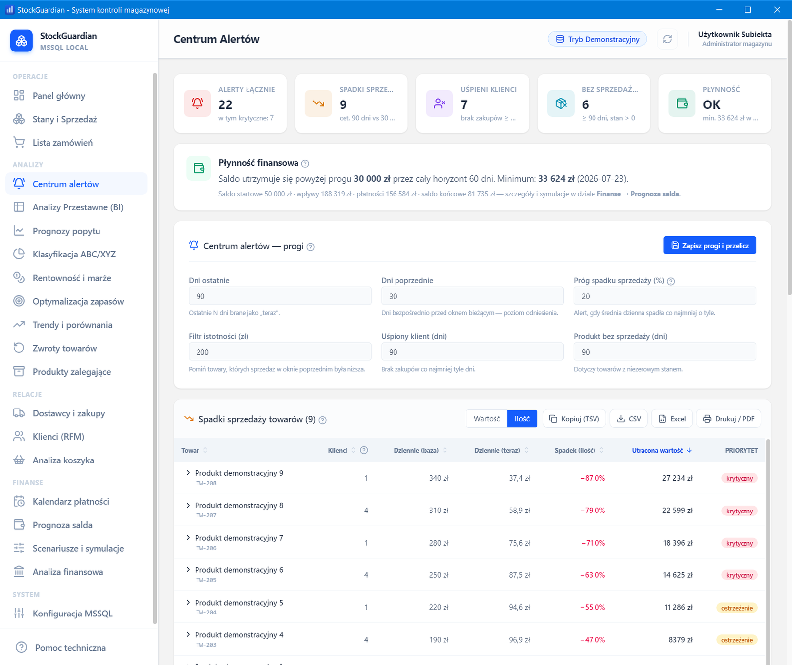Click Produkt bez sprzedaży (dni) input field
Image resolution: width=792 pixels, height=665 pixels.
point(665,352)
